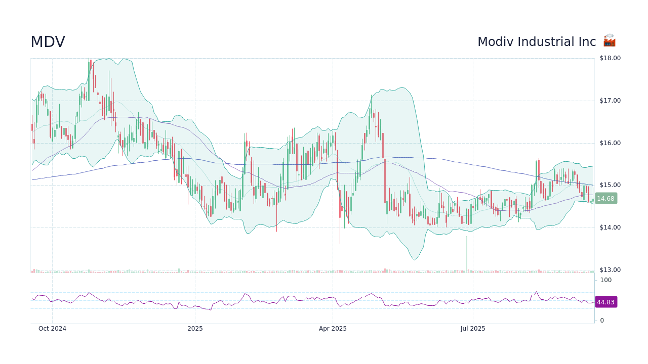648x364 pixels.
Task: Click the $14.00 price axis label
Action: click(x=610, y=227)
